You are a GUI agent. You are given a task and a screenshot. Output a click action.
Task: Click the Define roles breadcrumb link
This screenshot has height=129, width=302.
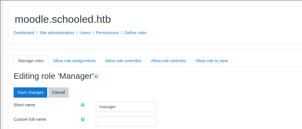coord(135,33)
